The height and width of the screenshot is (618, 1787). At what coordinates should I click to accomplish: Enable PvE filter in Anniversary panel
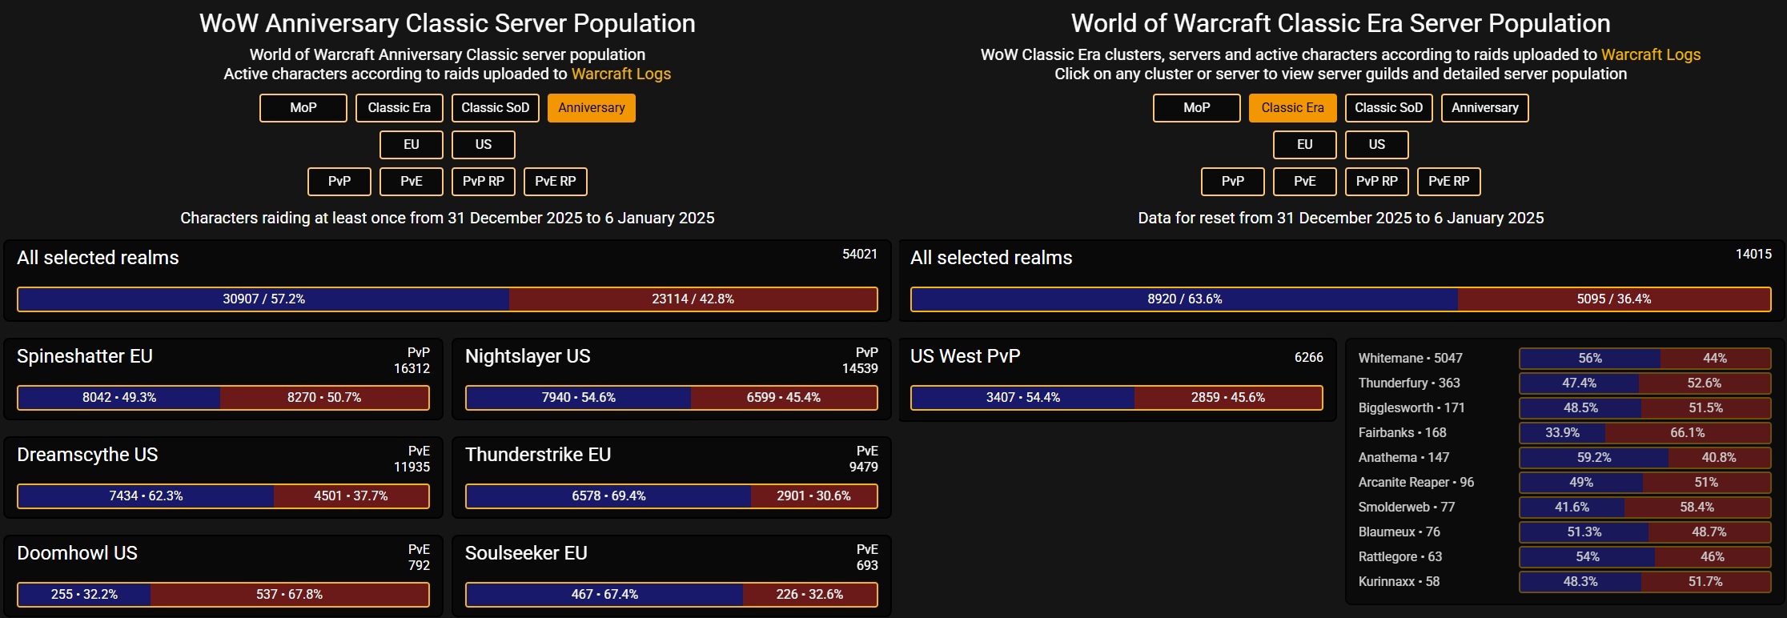coord(412,182)
